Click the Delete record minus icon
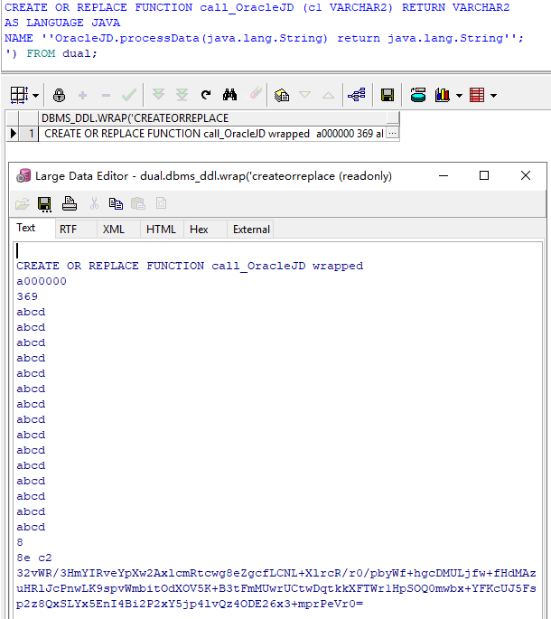The image size is (551, 619). (x=106, y=95)
